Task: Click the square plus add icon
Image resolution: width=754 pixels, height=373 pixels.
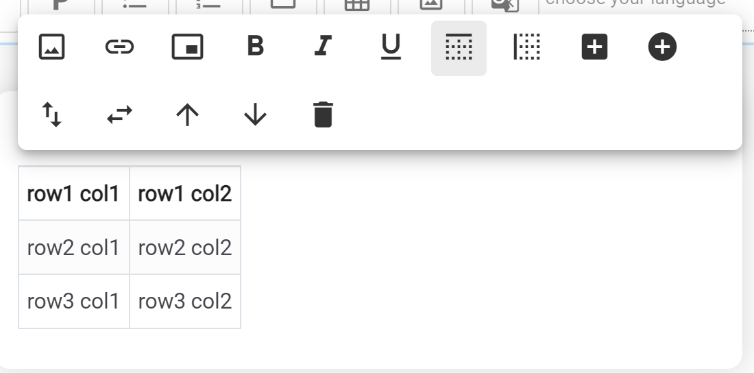Action: click(x=594, y=47)
